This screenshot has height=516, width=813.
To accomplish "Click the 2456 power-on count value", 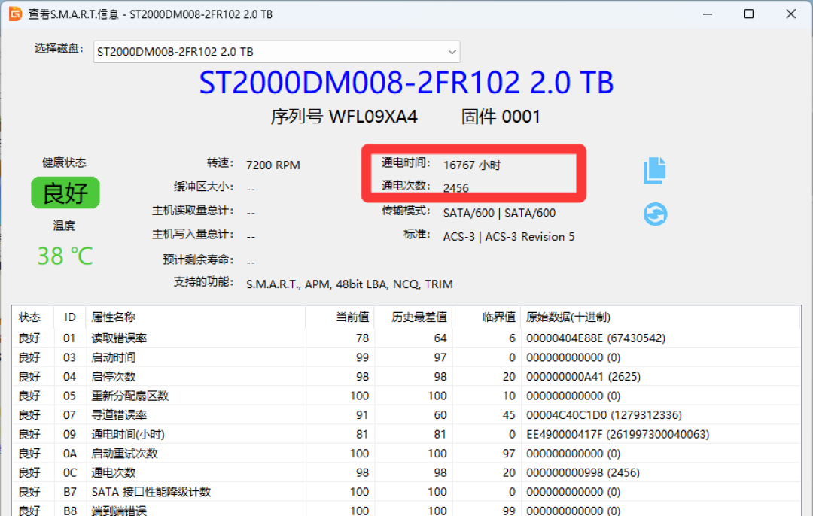I will tap(455, 188).
